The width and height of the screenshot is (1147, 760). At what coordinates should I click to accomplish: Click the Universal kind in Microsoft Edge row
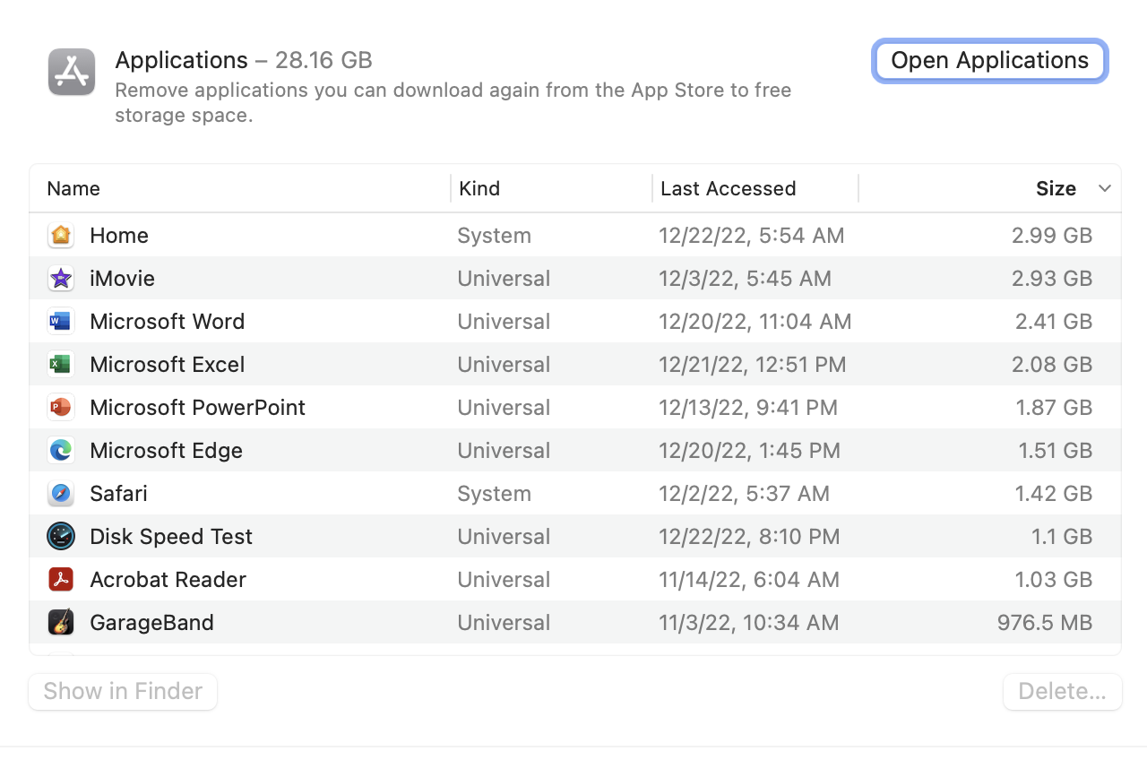(504, 451)
